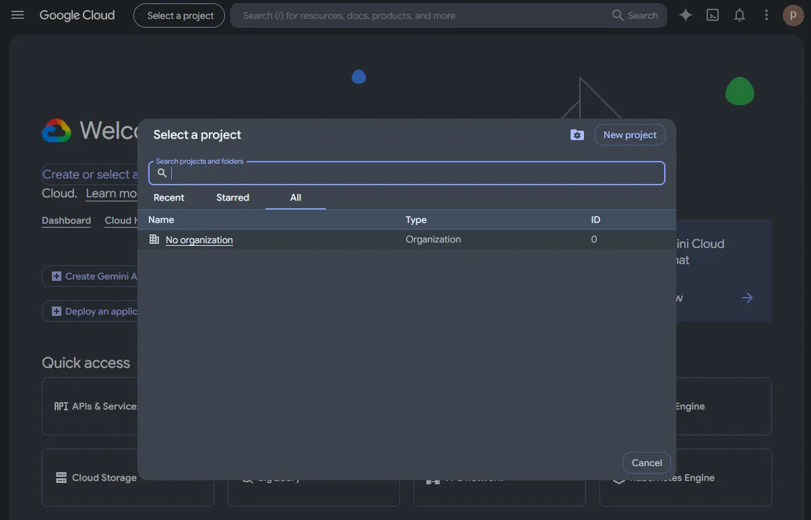Switch to the Starred tab
This screenshot has height=520, width=811.
[233, 197]
